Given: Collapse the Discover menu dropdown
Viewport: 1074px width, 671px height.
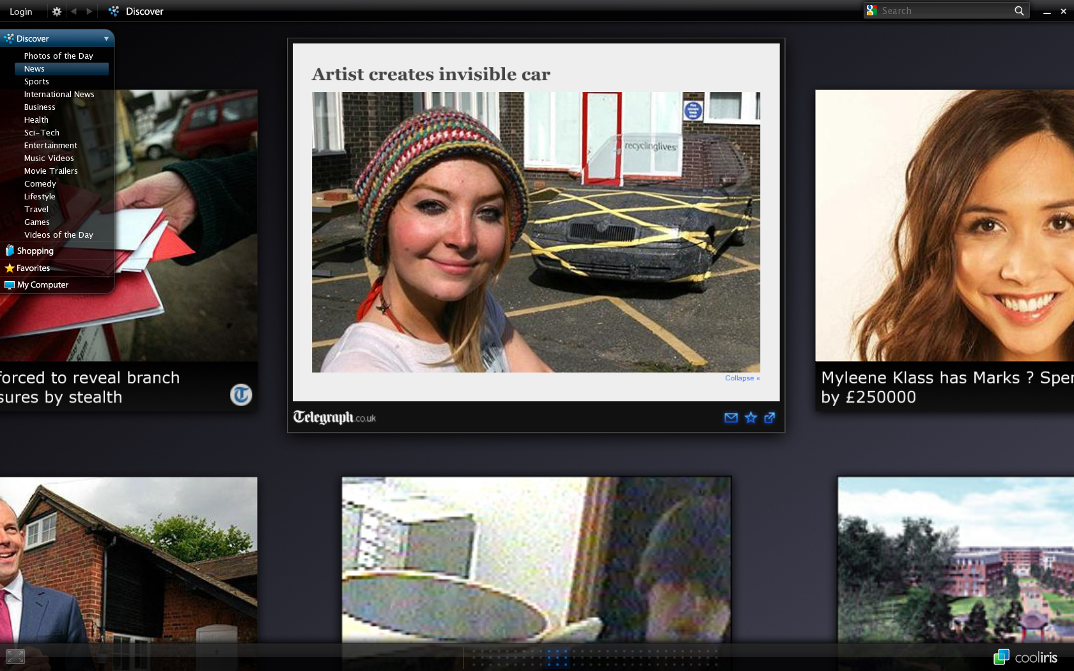Looking at the screenshot, I should click(106, 39).
